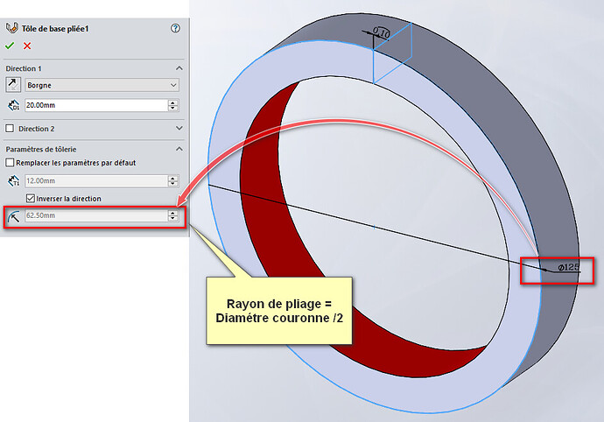
Task: Click the depth field spinner arrows
Action: (173, 105)
